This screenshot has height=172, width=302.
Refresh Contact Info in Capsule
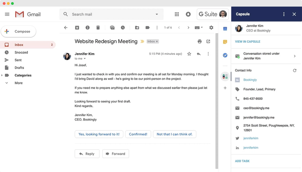[295, 70]
